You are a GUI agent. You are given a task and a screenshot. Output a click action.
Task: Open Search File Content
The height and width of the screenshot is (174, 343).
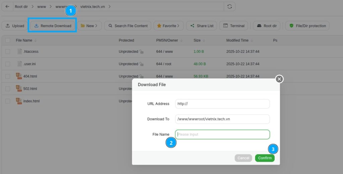point(128,26)
